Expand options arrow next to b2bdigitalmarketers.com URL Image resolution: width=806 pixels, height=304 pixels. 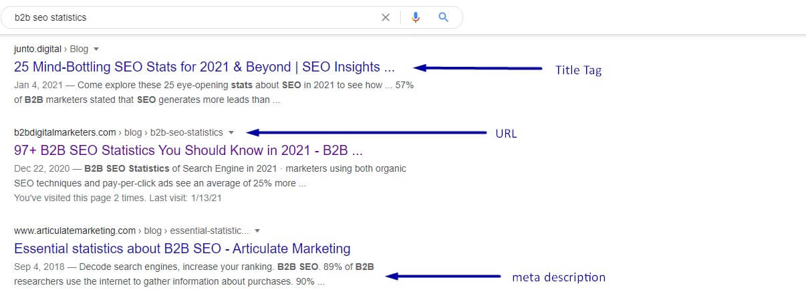pyautogui.click(x=231, y=132)
